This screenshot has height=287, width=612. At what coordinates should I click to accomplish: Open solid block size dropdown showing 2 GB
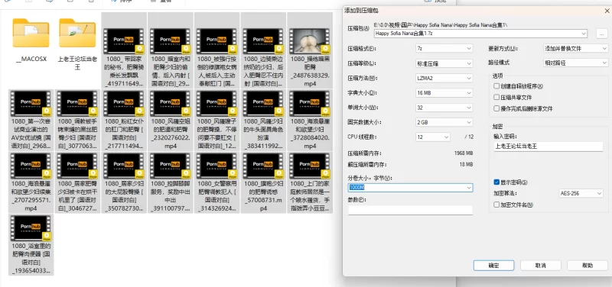[444, 122]
